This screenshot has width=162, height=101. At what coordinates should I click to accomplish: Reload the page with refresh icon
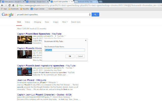click(x=10, y=5)
